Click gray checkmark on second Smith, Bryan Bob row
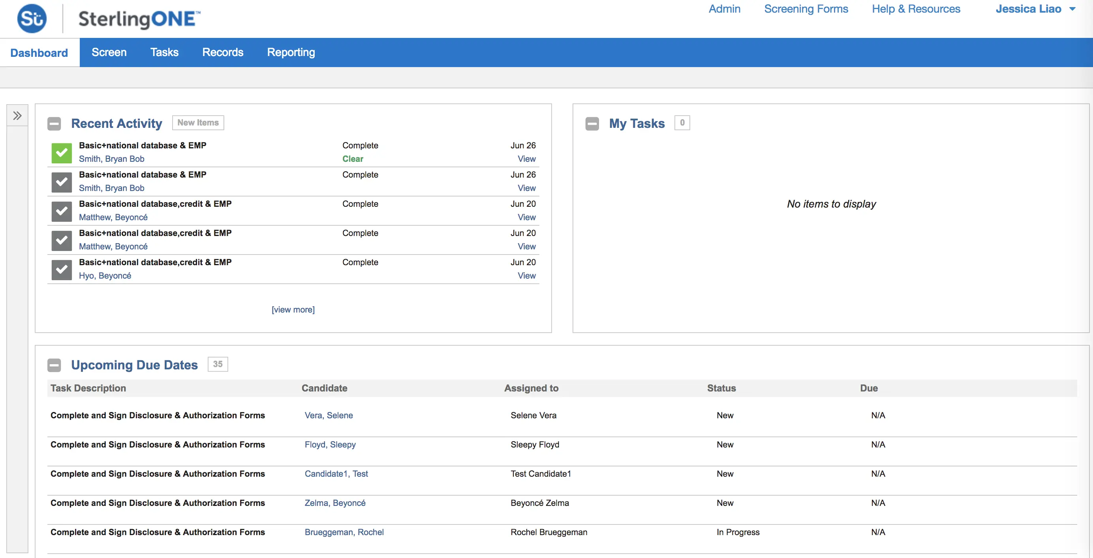The height and width of the screenshot is (558, 1093). click(x=62, y=182)
